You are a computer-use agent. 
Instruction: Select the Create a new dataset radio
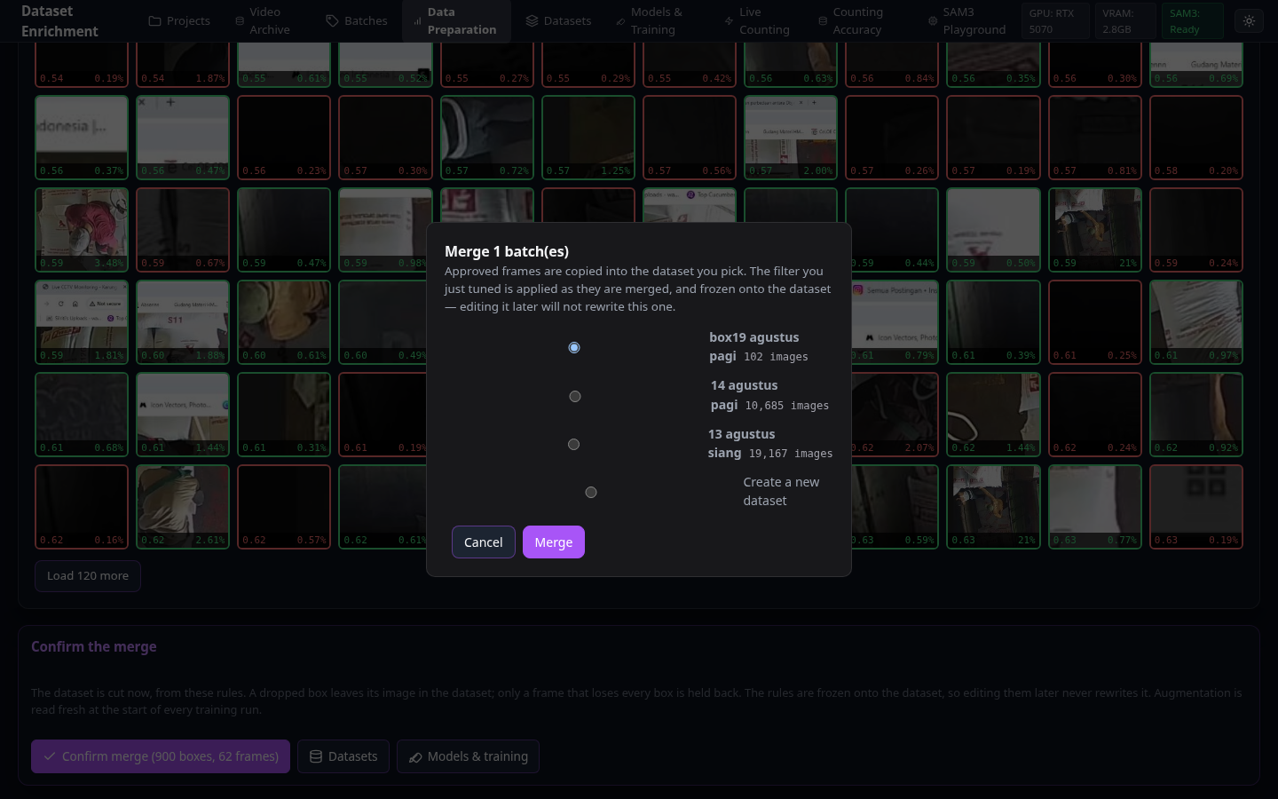(591, 492)
